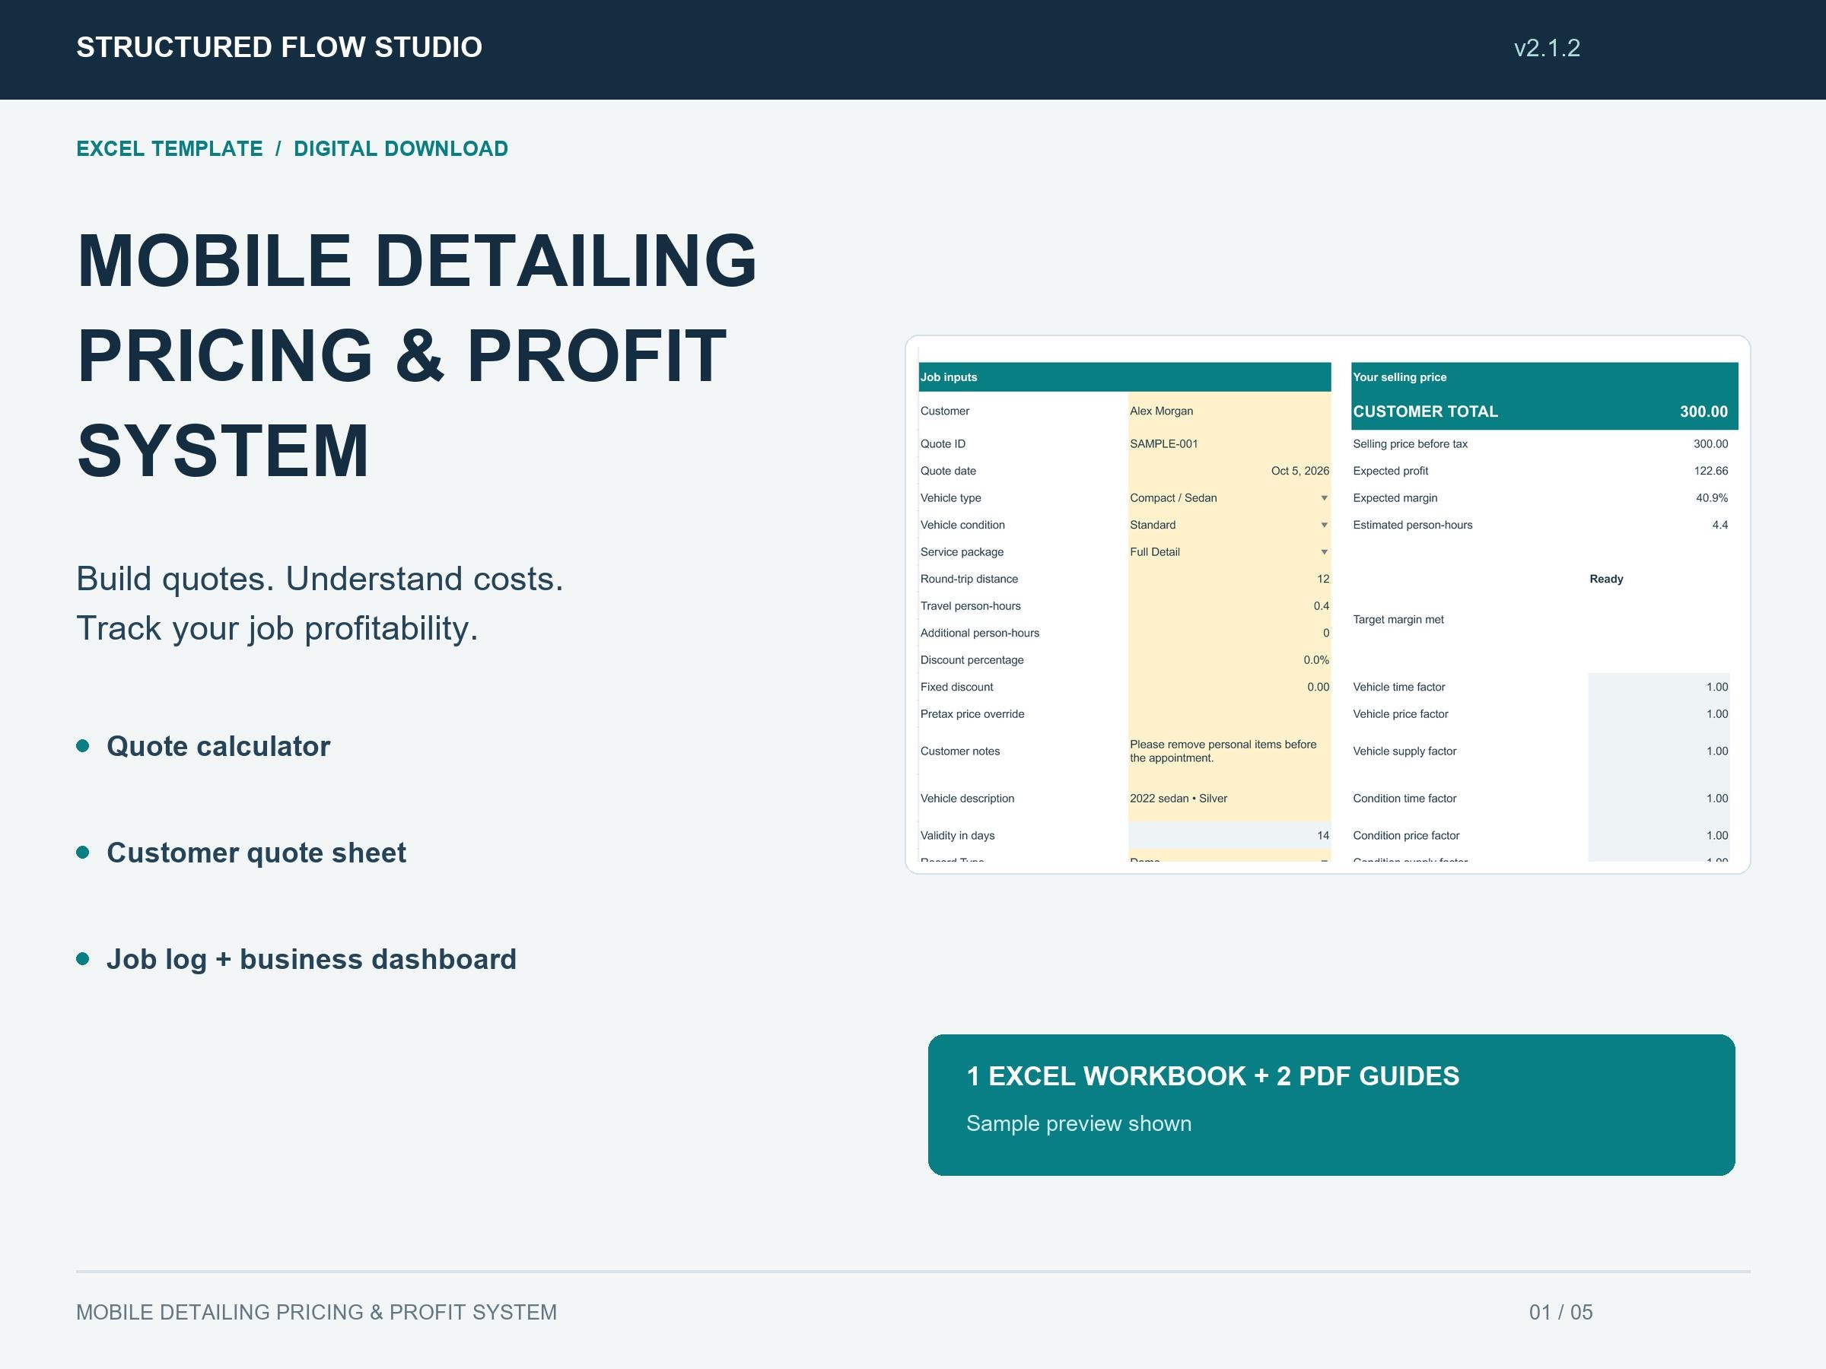Click the Customer field 'Alex Morgan'
1826x1369 pixels.
point(1230,411)
